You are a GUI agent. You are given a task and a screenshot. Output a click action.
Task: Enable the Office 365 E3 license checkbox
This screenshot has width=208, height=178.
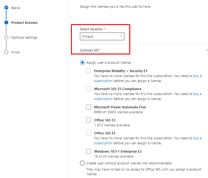[89, 120]
